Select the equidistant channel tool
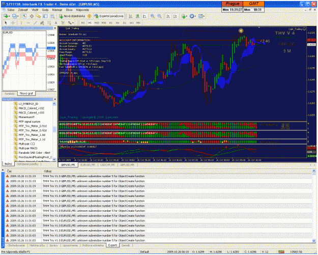The width and height of the screenshot is (318, 255). pyautogui.click(x=42, y=23)
